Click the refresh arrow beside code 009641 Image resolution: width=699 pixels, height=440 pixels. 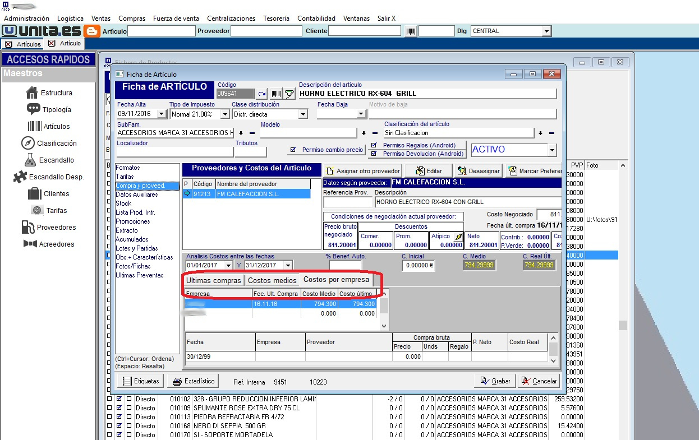[262, 94]
